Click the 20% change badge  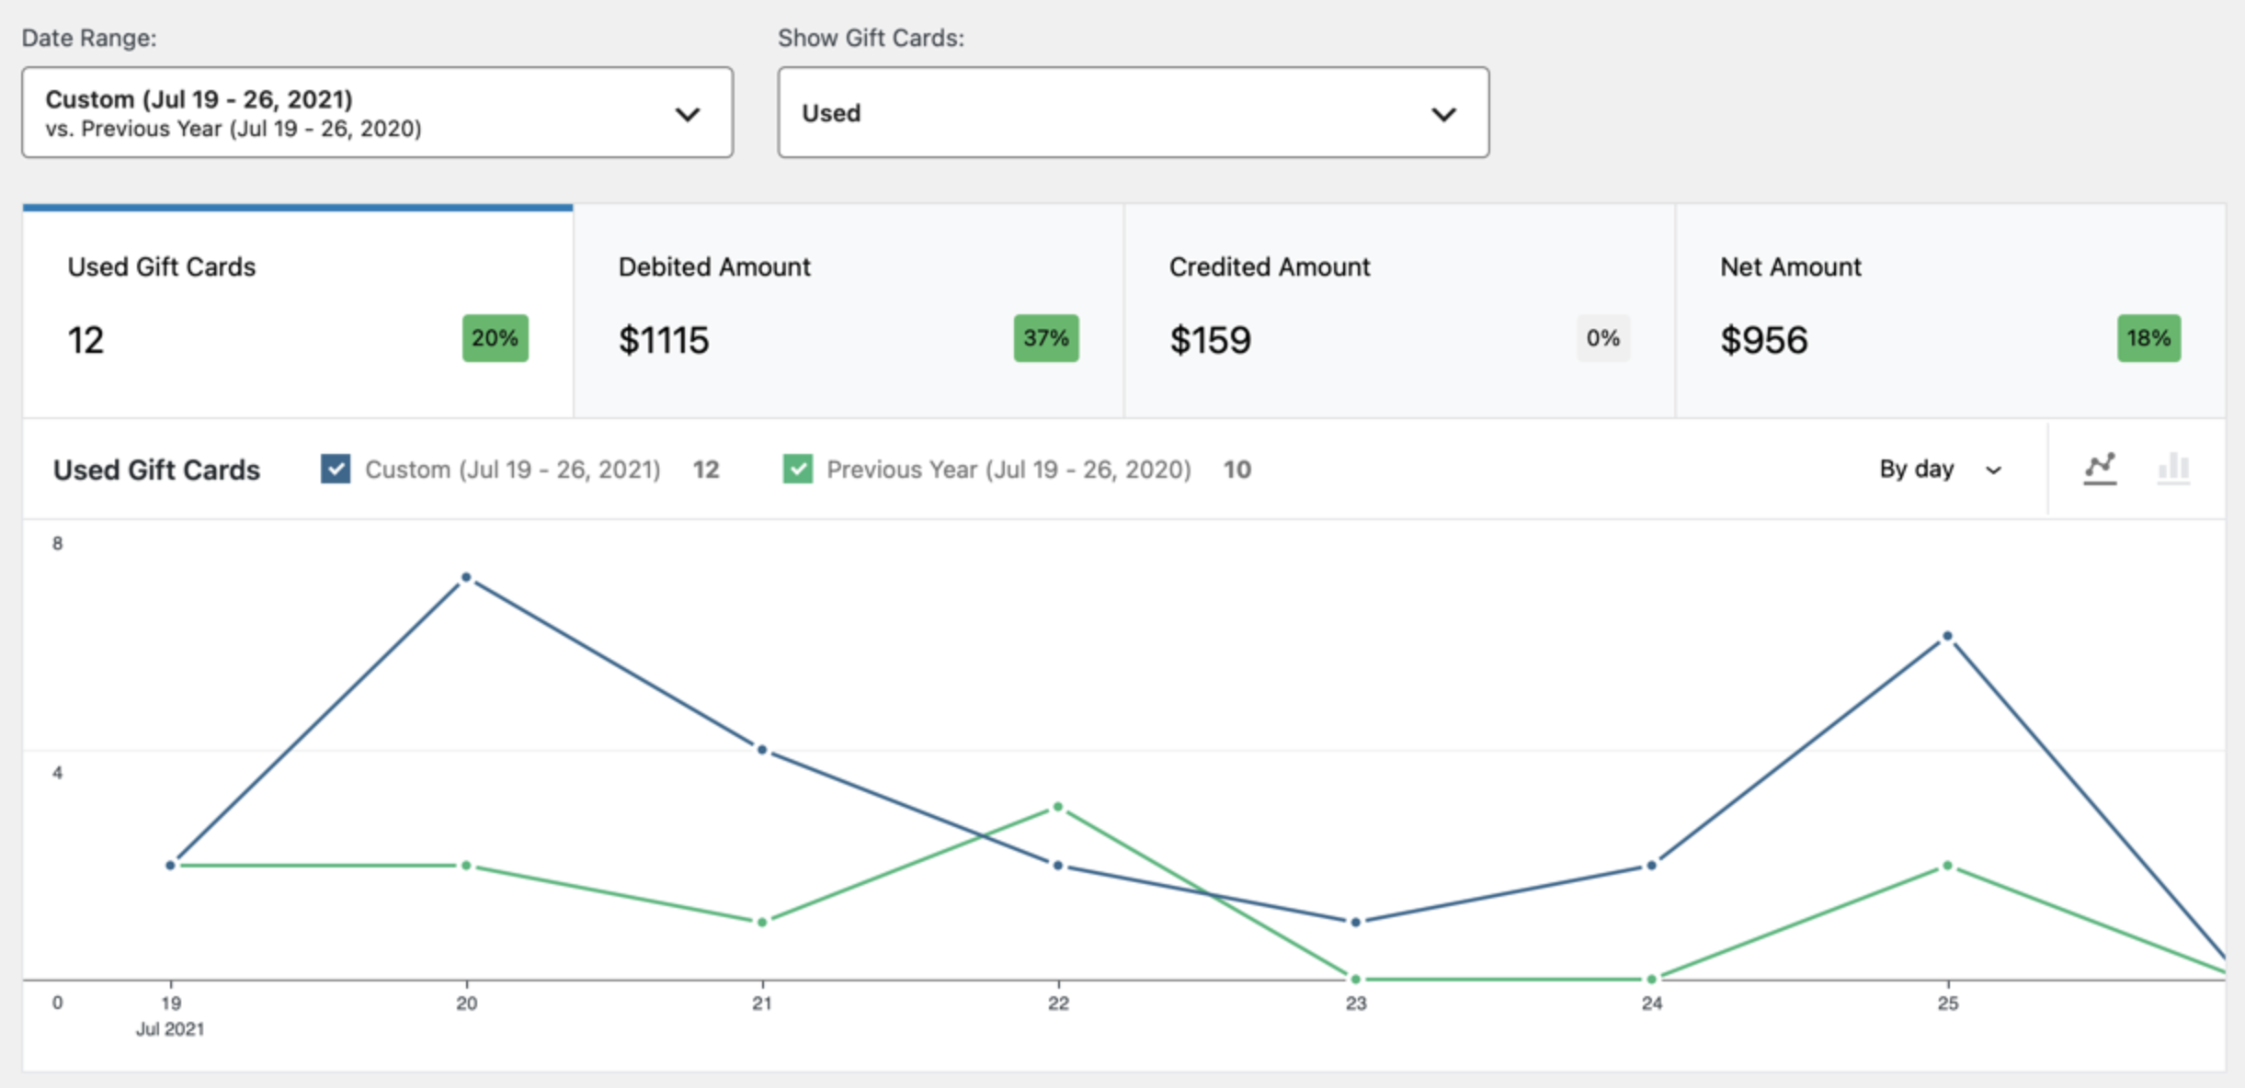495,338
